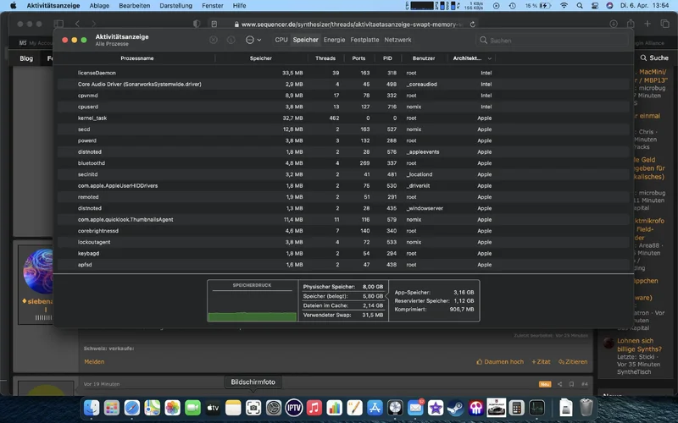Open the Darstellung menu in menu bar
678x423 pixels.
[175, 5]
